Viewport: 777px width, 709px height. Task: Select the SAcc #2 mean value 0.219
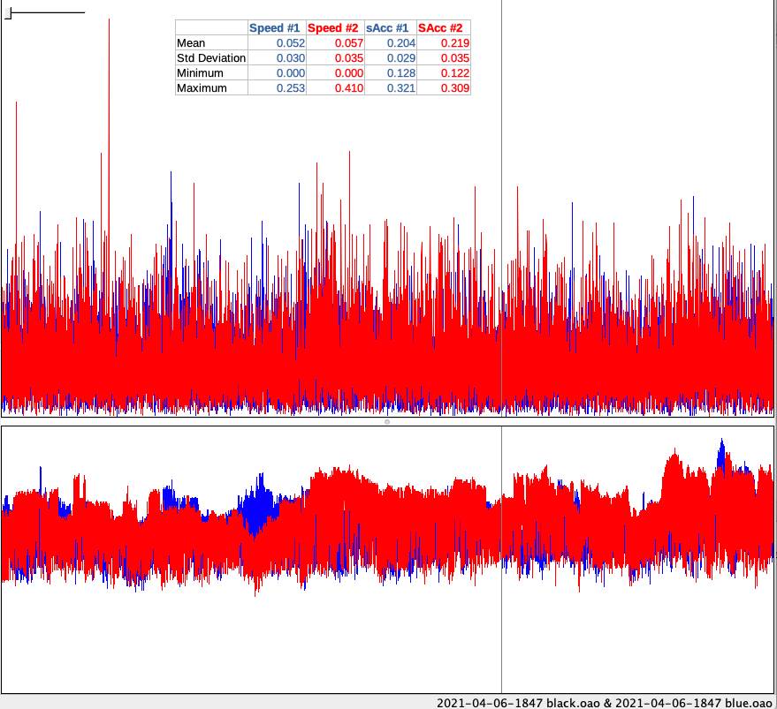(455, 43)
